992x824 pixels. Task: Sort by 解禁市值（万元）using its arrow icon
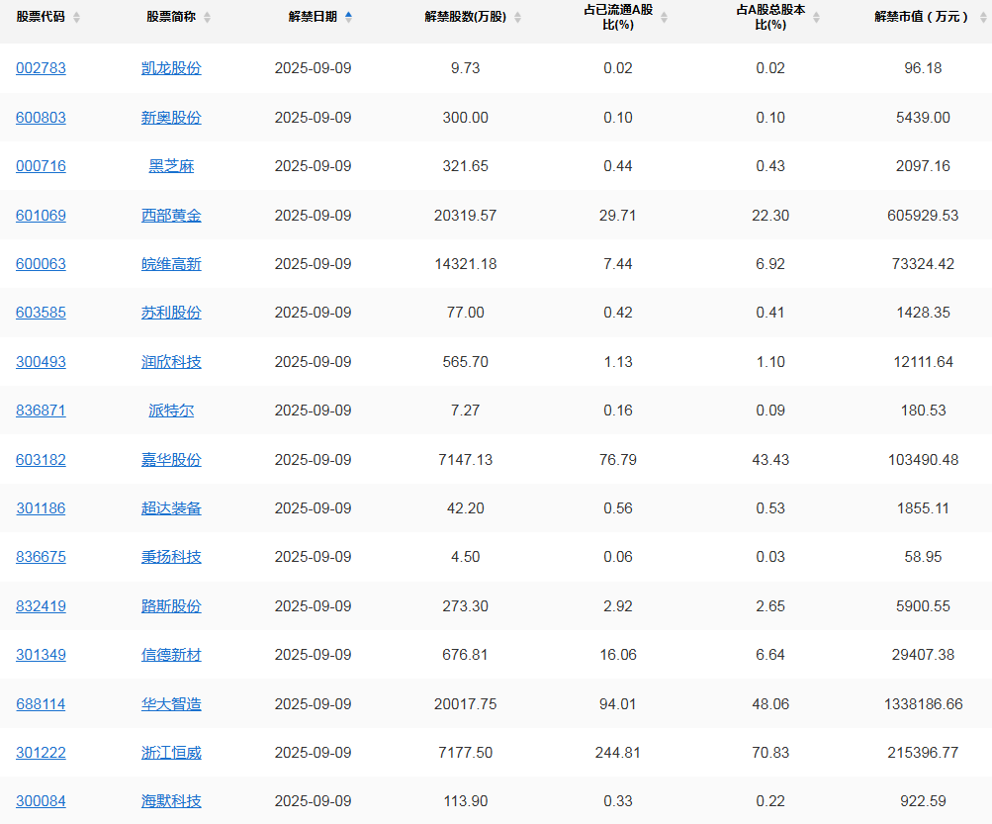point(982,18)
